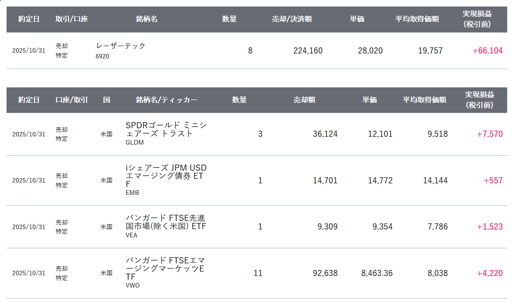Select the 国 column header
The image size is (514, 303).
click(106, 100)
